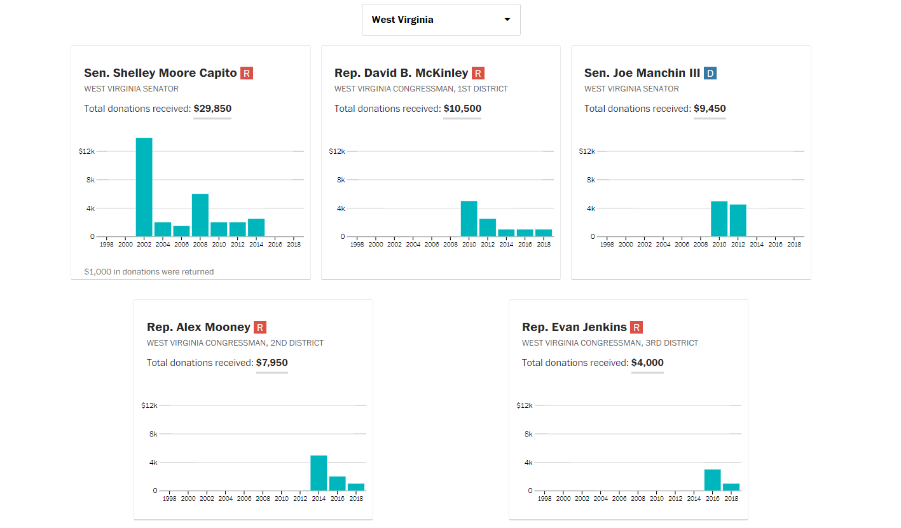Select Jenkins's 2016 donation bar
The width and height of the screenshot is (901, 528).
[x=713, y=480]
